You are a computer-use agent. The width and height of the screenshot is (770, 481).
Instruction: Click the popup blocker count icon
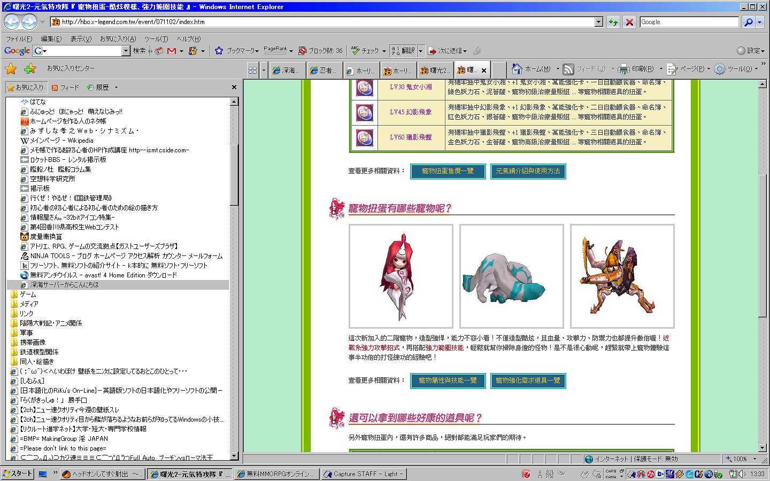click(x=302, y=51)
